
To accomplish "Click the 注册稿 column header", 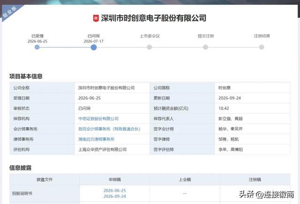I will click(255, 180).
